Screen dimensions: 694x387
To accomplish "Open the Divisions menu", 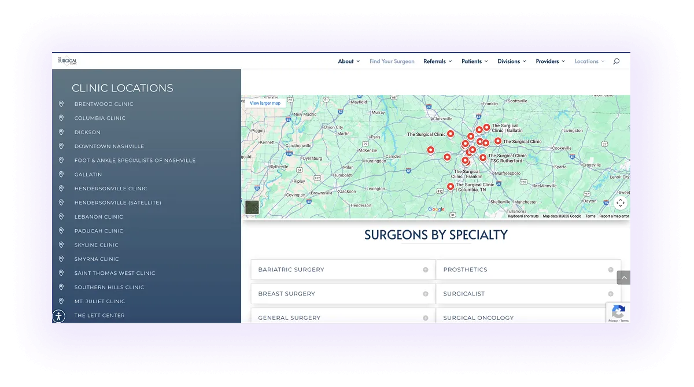I will coord(509,61).
